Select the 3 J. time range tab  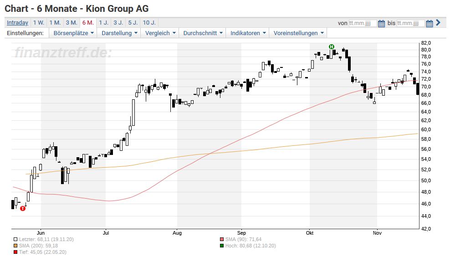[x=118, y=23]
